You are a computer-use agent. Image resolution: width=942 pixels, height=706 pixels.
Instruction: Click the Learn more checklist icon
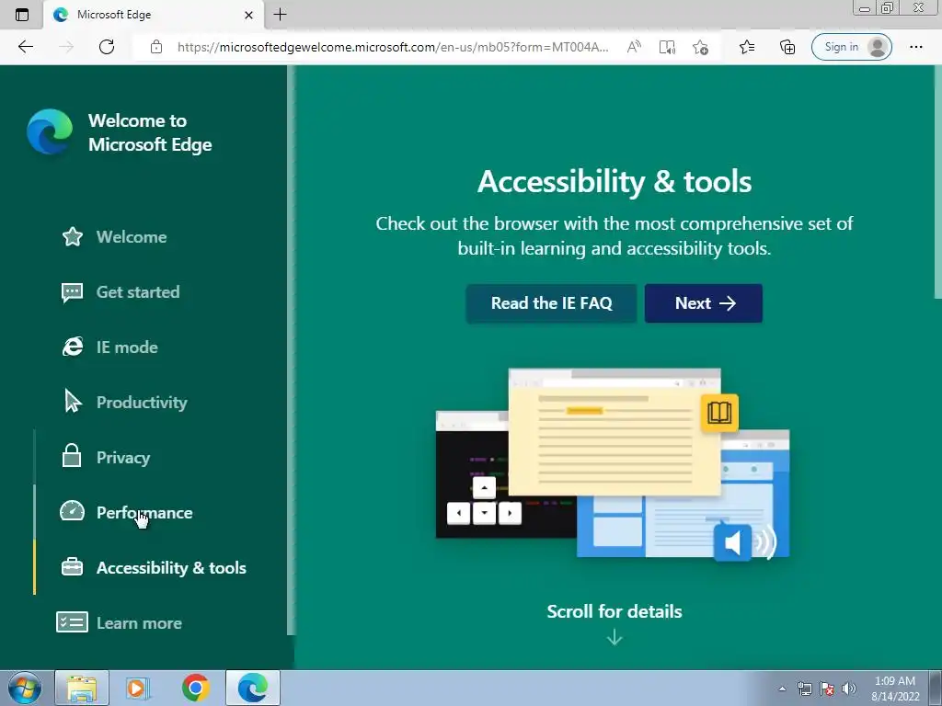click(72, 622)
